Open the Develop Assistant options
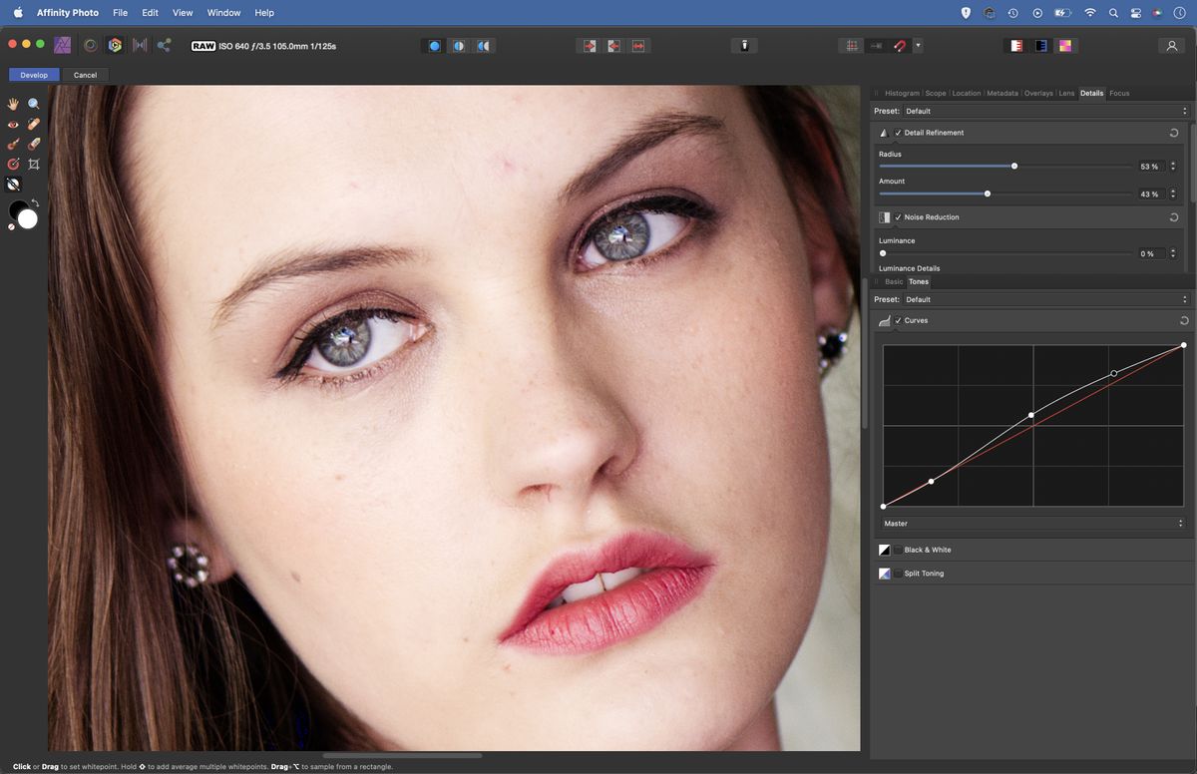The height and width of the screenshot is (774, 1197). [744, 45]
